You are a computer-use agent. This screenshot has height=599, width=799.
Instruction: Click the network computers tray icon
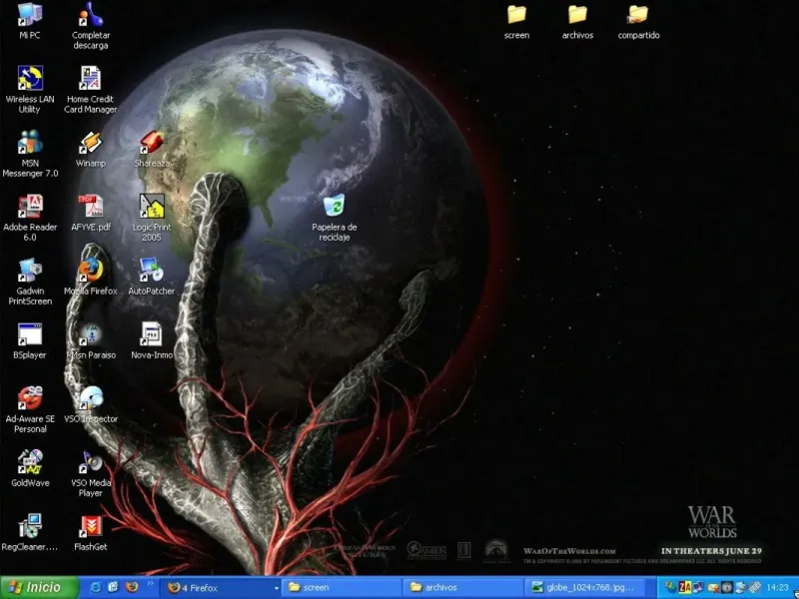tap(698, 587)
